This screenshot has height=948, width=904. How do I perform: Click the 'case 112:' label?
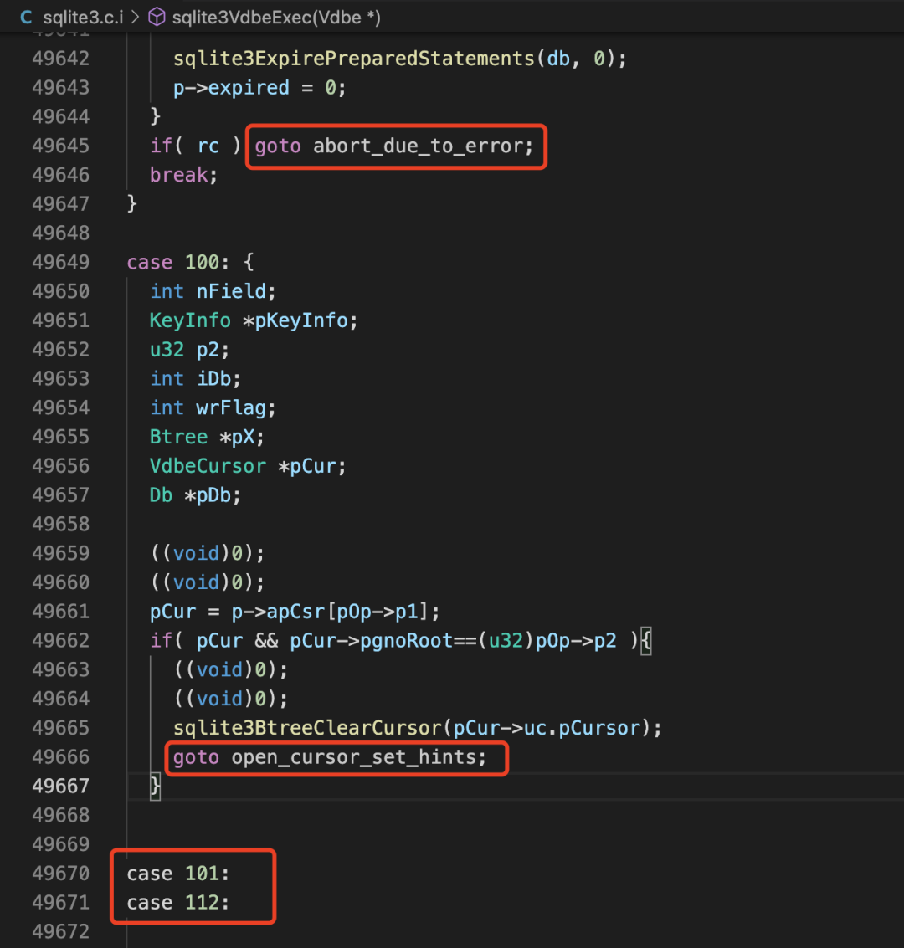[177, 903]
